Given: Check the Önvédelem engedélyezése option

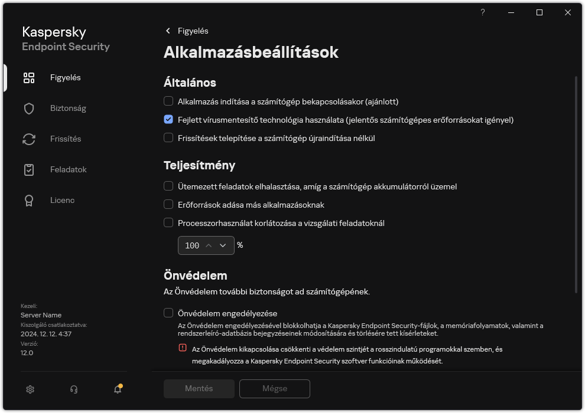Looking at the screenshot, I should click(x=168, y=313).
